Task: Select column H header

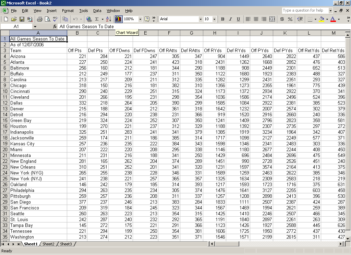Action: [x=215, y=33]
